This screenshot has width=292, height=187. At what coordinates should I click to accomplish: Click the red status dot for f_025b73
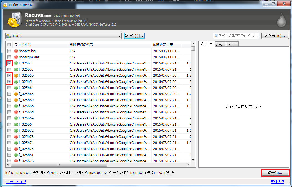pos(16,137)
